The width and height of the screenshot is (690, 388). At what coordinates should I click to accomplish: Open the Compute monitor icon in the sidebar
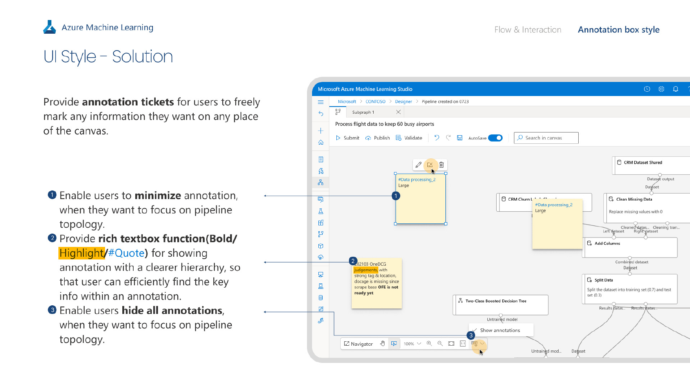321,274
